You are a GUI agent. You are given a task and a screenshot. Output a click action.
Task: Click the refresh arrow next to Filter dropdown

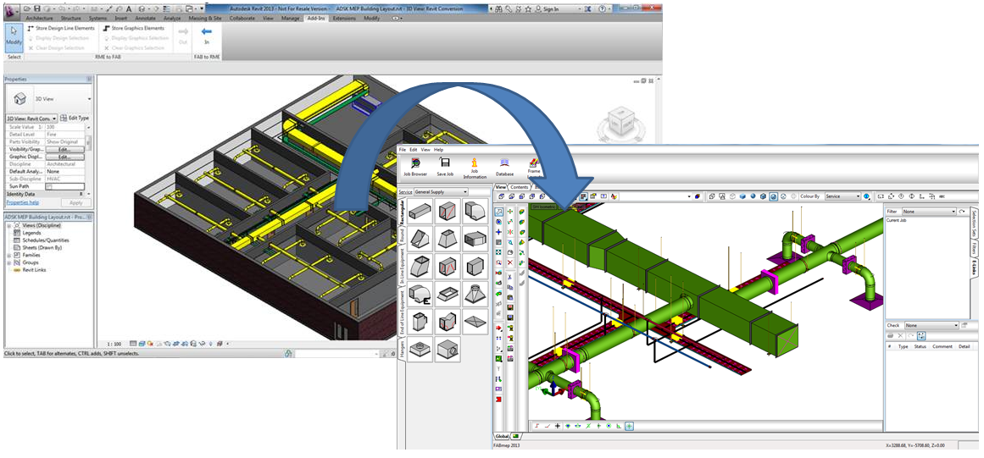point(963,212)
